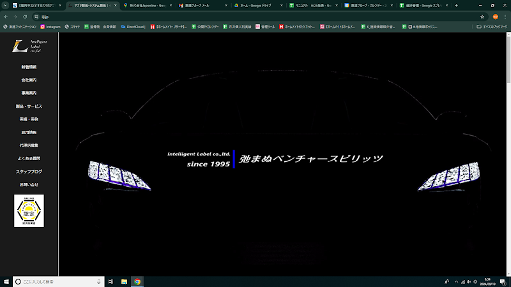Viewport: 511px width, 287px height.
Task: Open the 管理ツール bookmark
Action: point(265,27)
